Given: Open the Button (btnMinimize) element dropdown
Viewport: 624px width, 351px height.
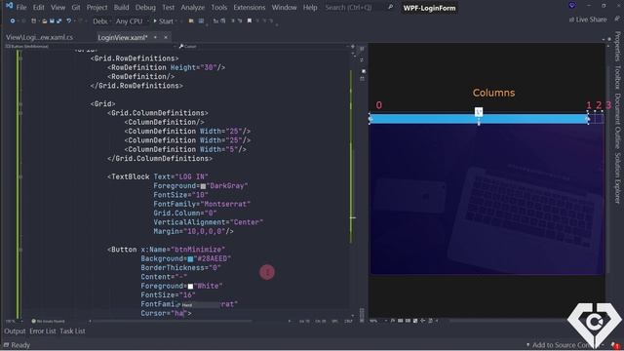Looking at the screenshot, I should pyautogui.click(x=90, y=46).
